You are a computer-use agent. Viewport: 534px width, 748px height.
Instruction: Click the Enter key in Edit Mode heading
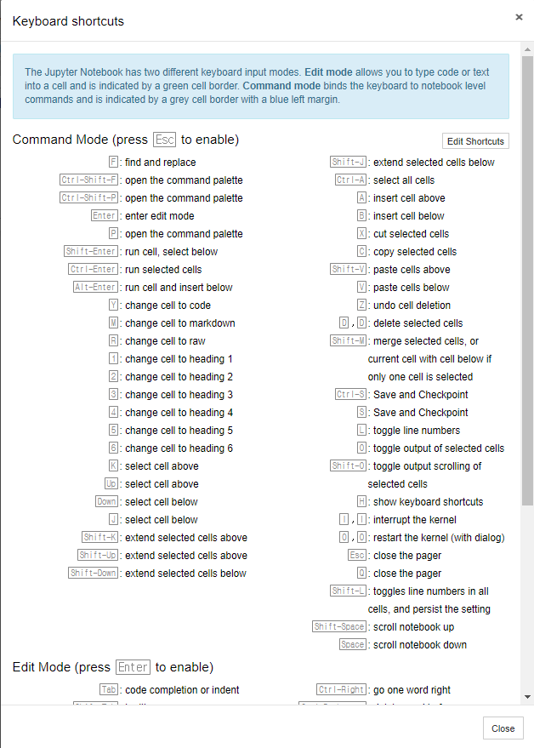(133, 667)
